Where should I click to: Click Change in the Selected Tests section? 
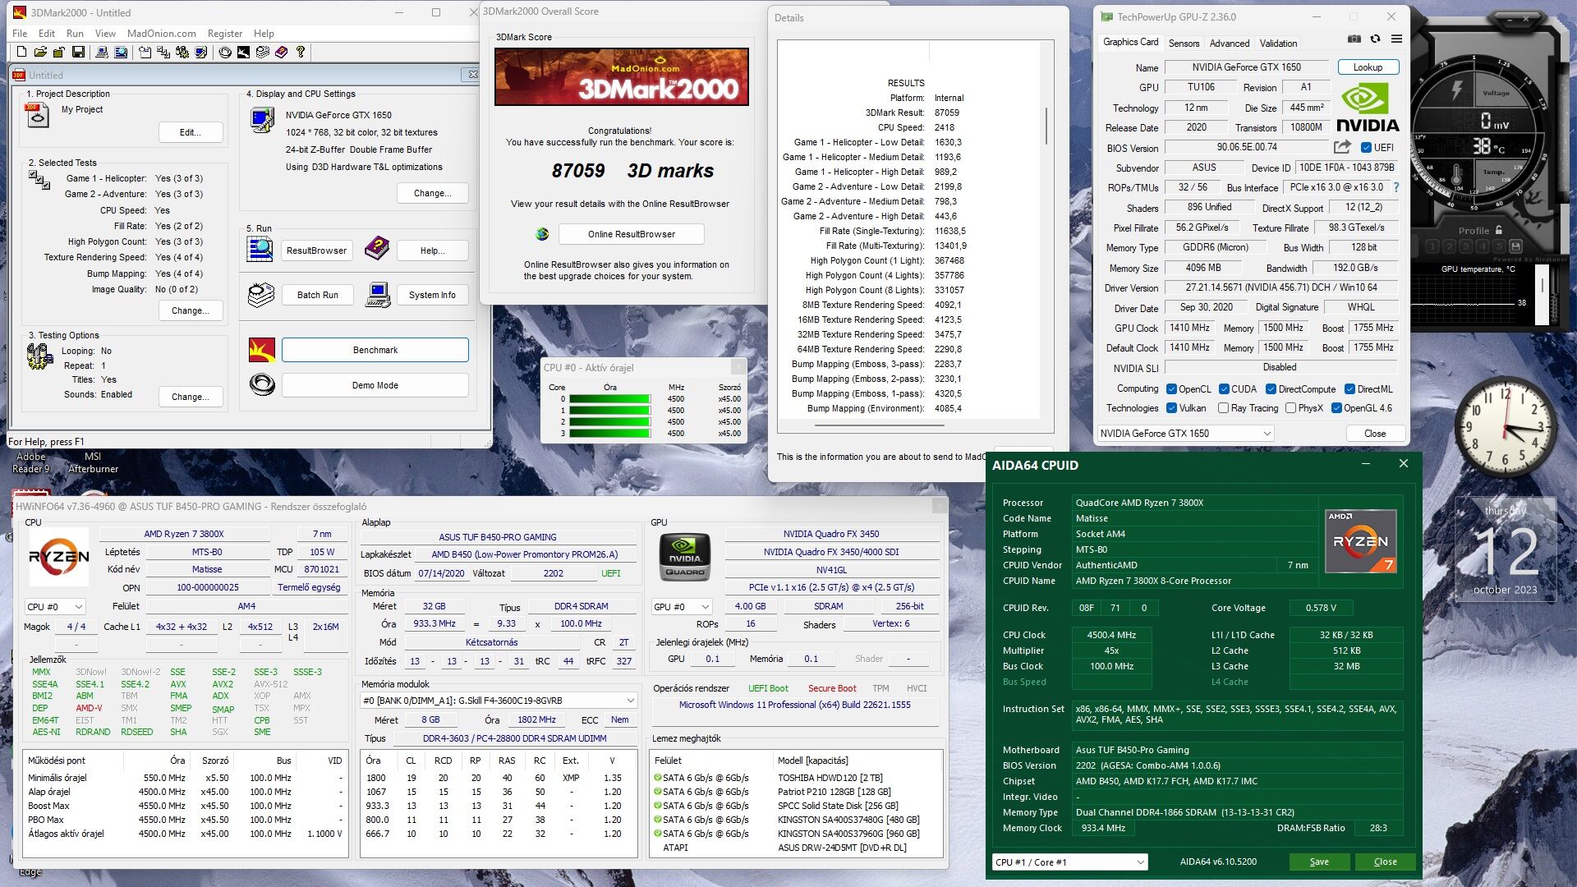(x=190, y=310)
